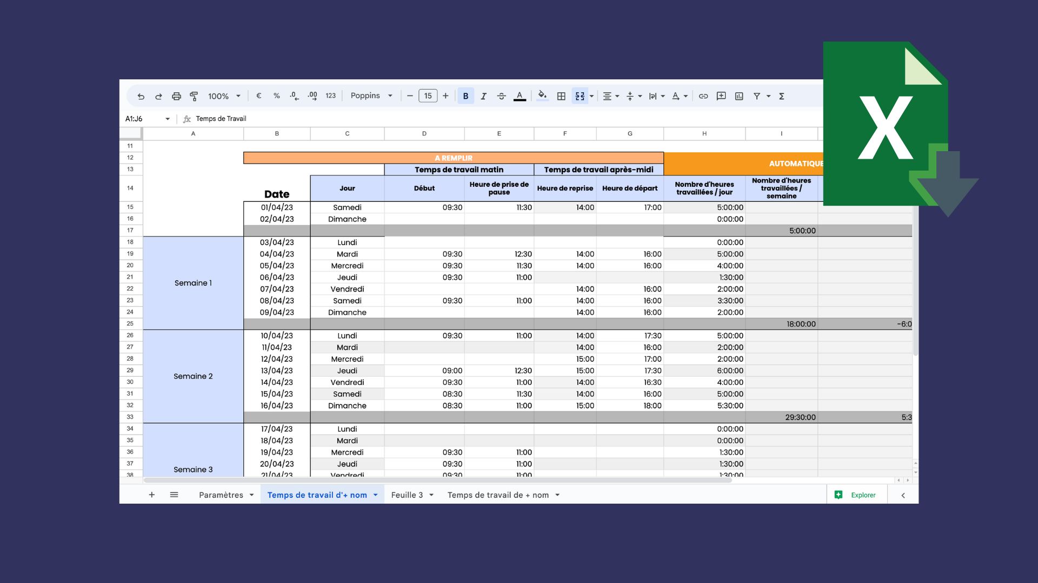Screen dimensions: 1038x583
Task: Click the font size input field
Action: click(428, 96)
